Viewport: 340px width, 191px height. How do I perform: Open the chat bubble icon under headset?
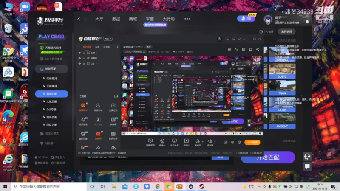tap(307, 166)
